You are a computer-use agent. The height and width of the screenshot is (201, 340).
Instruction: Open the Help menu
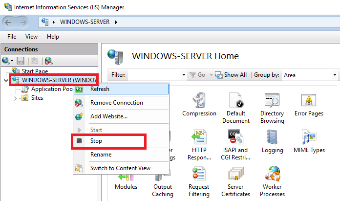click(53, 37)
